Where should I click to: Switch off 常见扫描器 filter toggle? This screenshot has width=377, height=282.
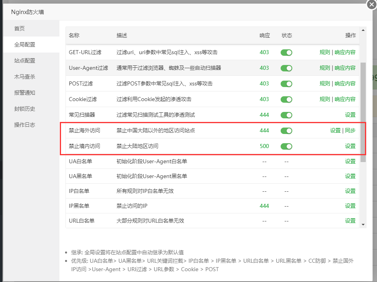(x=286, y=115)
